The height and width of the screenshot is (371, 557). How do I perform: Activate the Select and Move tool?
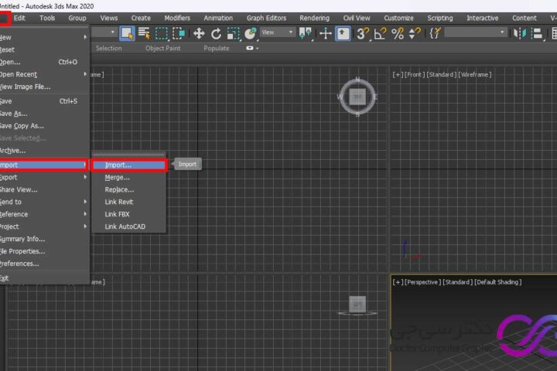click(199, 33)
